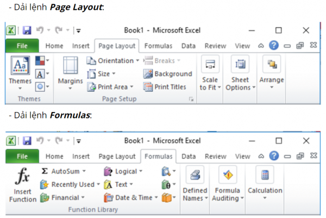Viewport: 326px width, 218px height.
Task: Click Redo icon in lower window
Action: (59, 141)
